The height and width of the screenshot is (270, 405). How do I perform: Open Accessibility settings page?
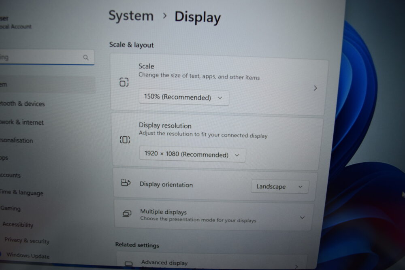point(18,224)
